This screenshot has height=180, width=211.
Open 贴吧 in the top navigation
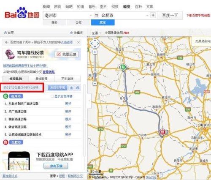[69, 7]
